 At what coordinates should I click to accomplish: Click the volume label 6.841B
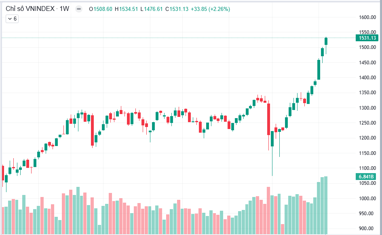(366, 176)
